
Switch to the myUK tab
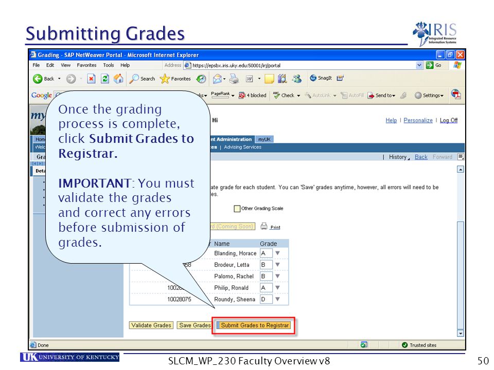coord(264,139)
